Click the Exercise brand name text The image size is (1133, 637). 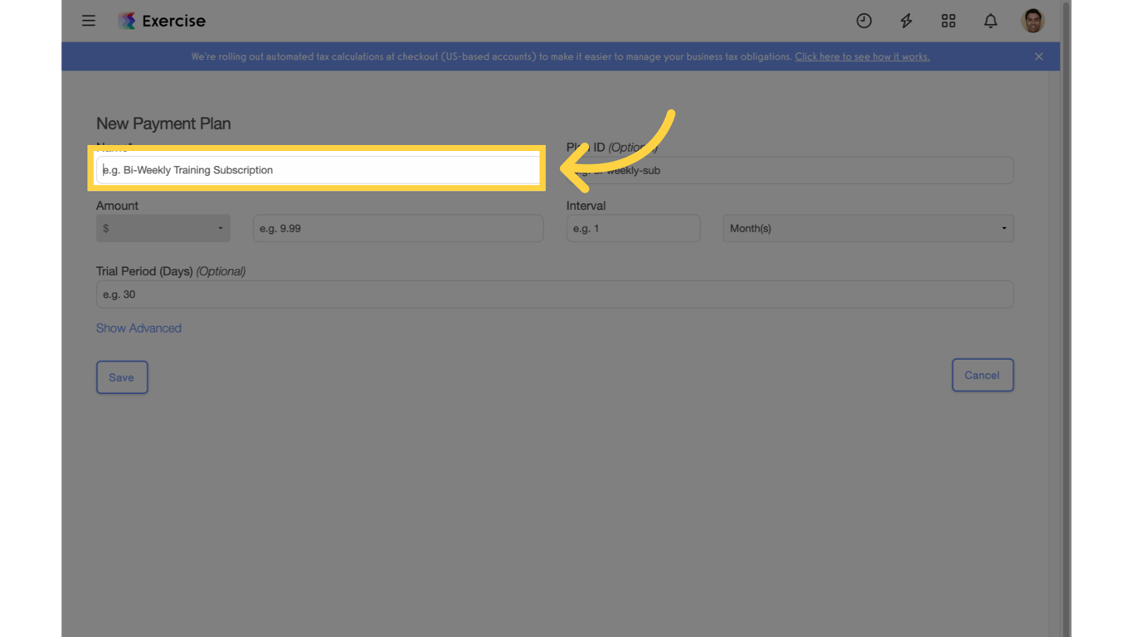[x=173, y=21]
